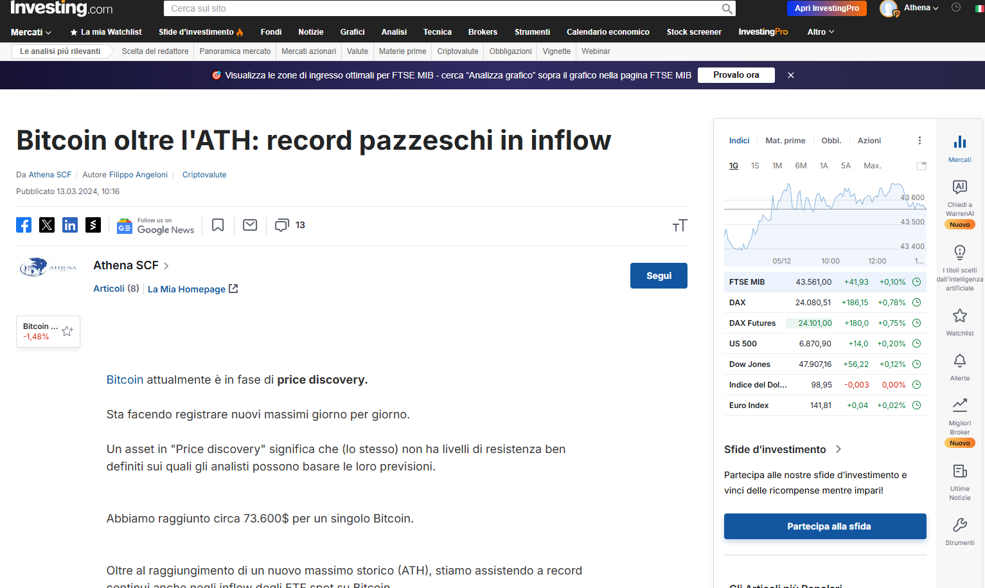Click Partecipa alla sfida button
This screenshot has height=588, width=985.
tap(825, 526)
